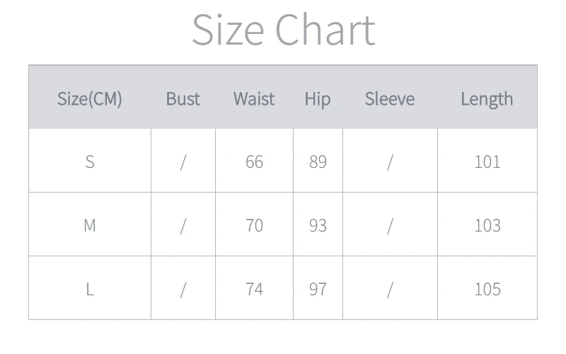Click the S size row label
The height and width of the screenshot is (354, 566).
point(90,161)
